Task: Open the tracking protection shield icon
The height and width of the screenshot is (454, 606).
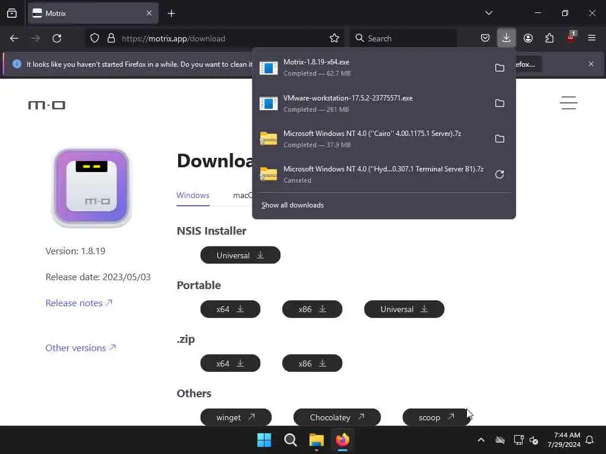Action: (x=95, y=38)
